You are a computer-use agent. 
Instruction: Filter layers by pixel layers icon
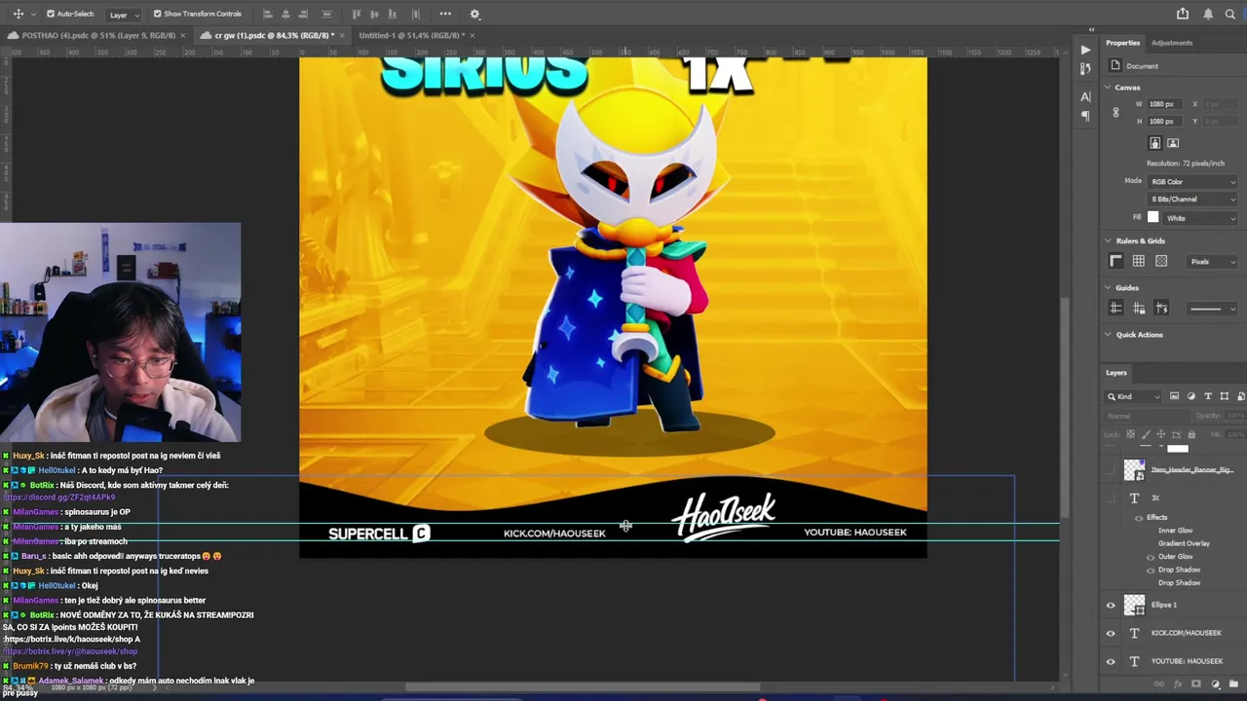[x=1174, y=396]
